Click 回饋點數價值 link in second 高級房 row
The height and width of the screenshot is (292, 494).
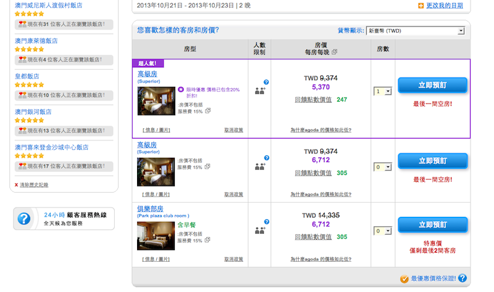click(313, 173)
